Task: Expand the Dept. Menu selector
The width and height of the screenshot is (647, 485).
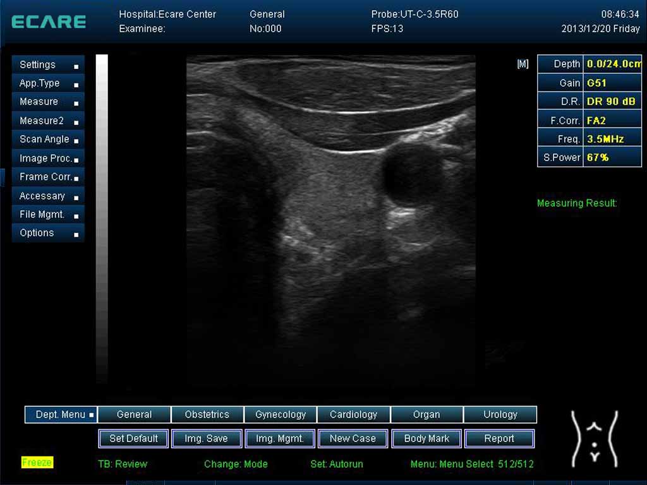Action: tap(61, 414)
